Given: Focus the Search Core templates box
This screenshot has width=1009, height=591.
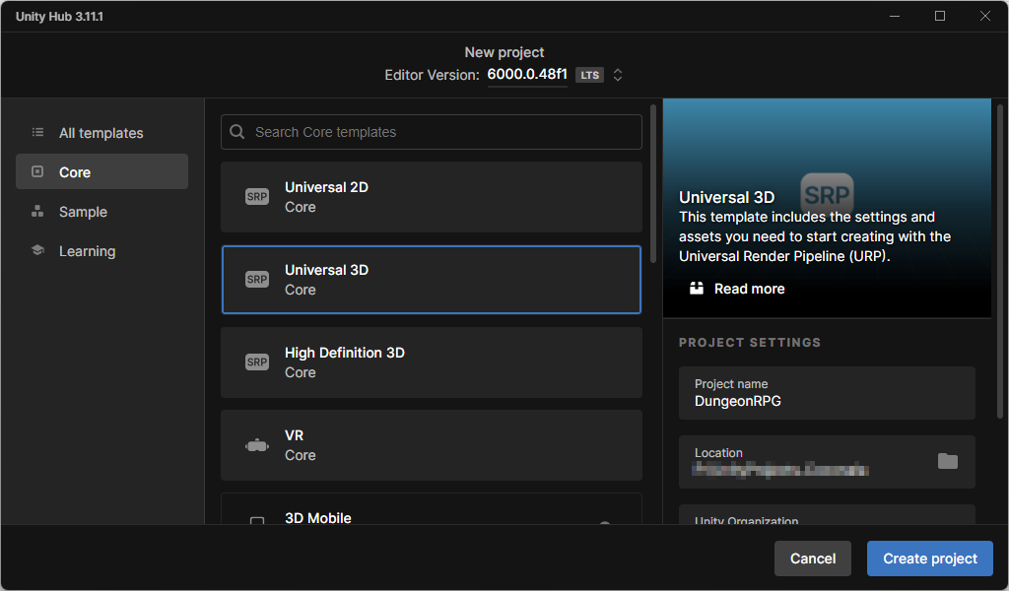Looking at the screenshot, I should [x=443, y=132].
